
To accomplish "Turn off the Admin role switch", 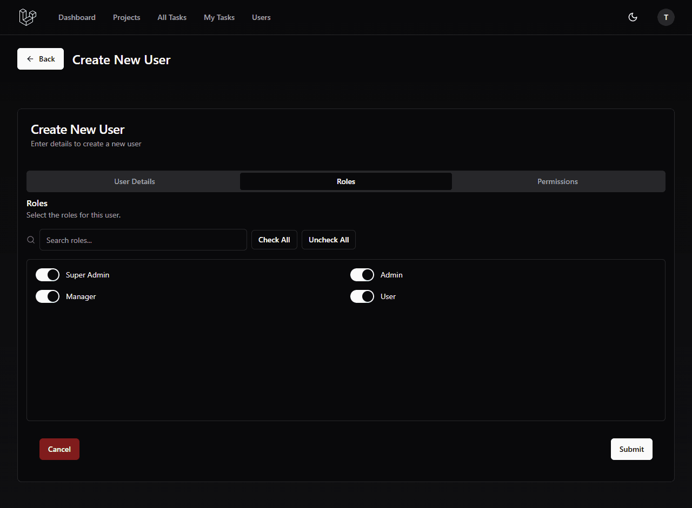I will click(362, 275).
